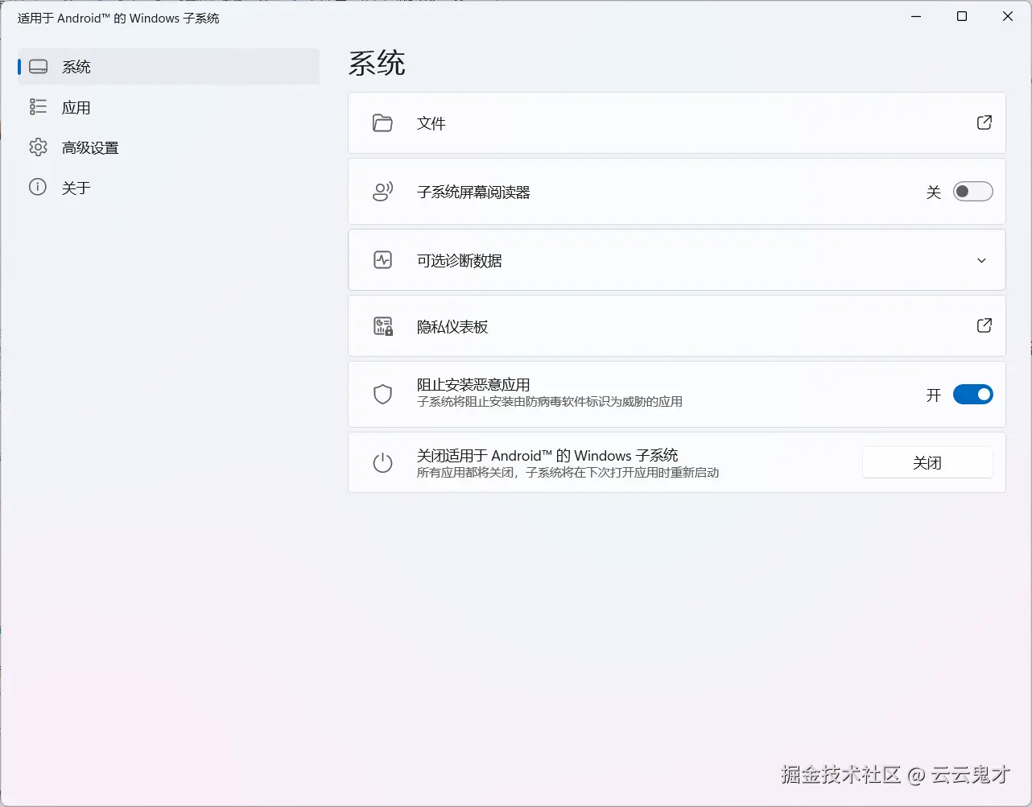
Task: Maximize the Windows 子系统 window
Action: 961,17
